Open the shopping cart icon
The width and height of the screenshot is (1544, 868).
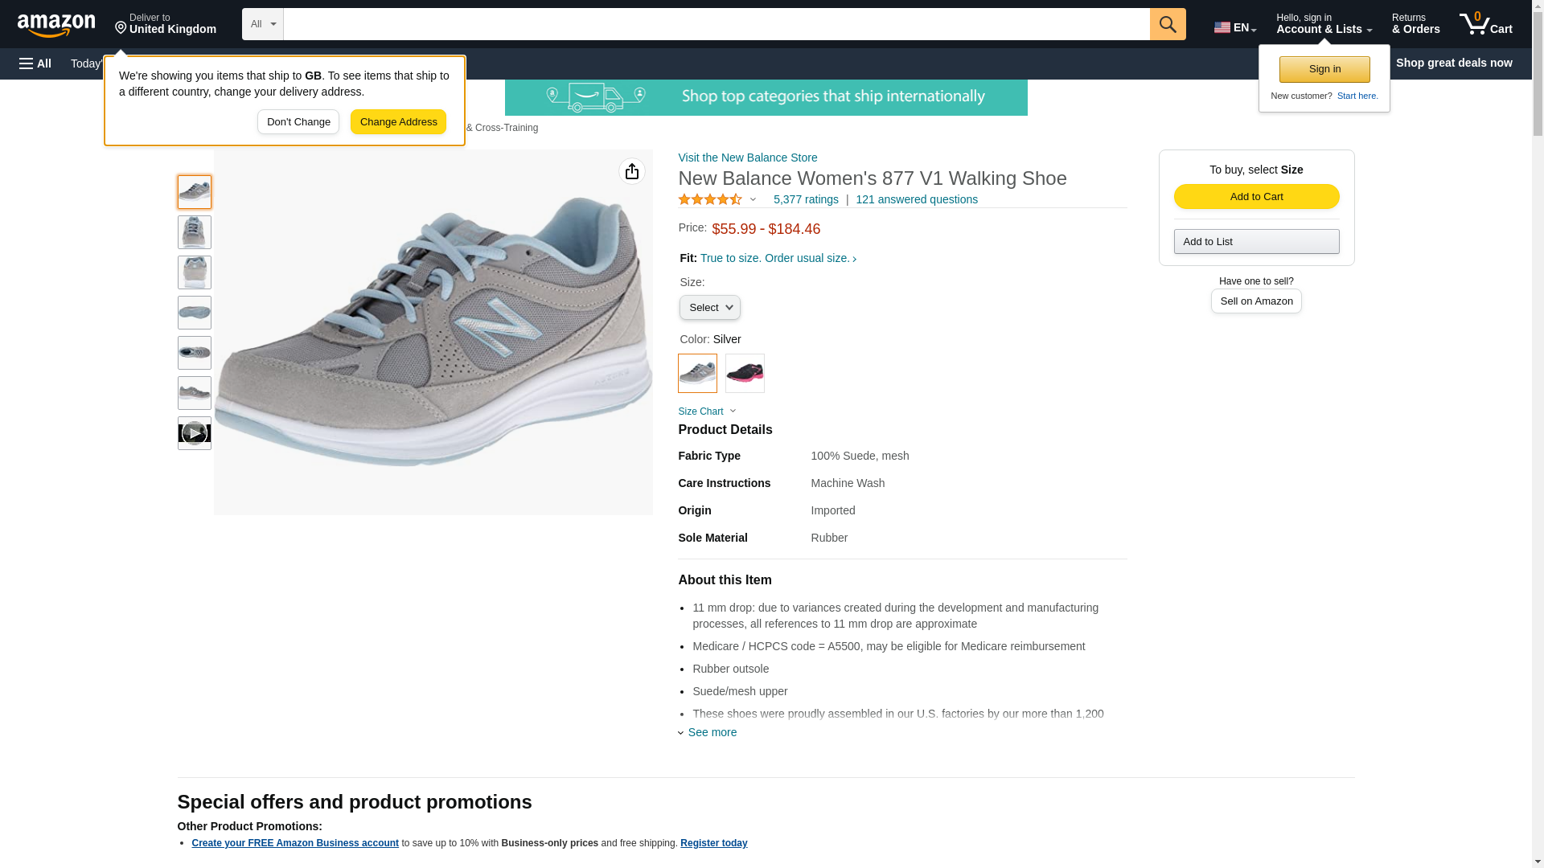[x=1485, y=24]
